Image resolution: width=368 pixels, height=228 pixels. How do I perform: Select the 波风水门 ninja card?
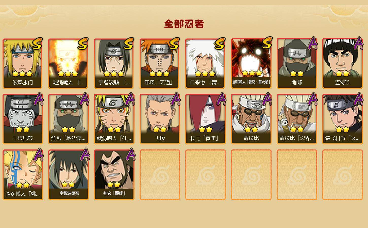point(23,63)
